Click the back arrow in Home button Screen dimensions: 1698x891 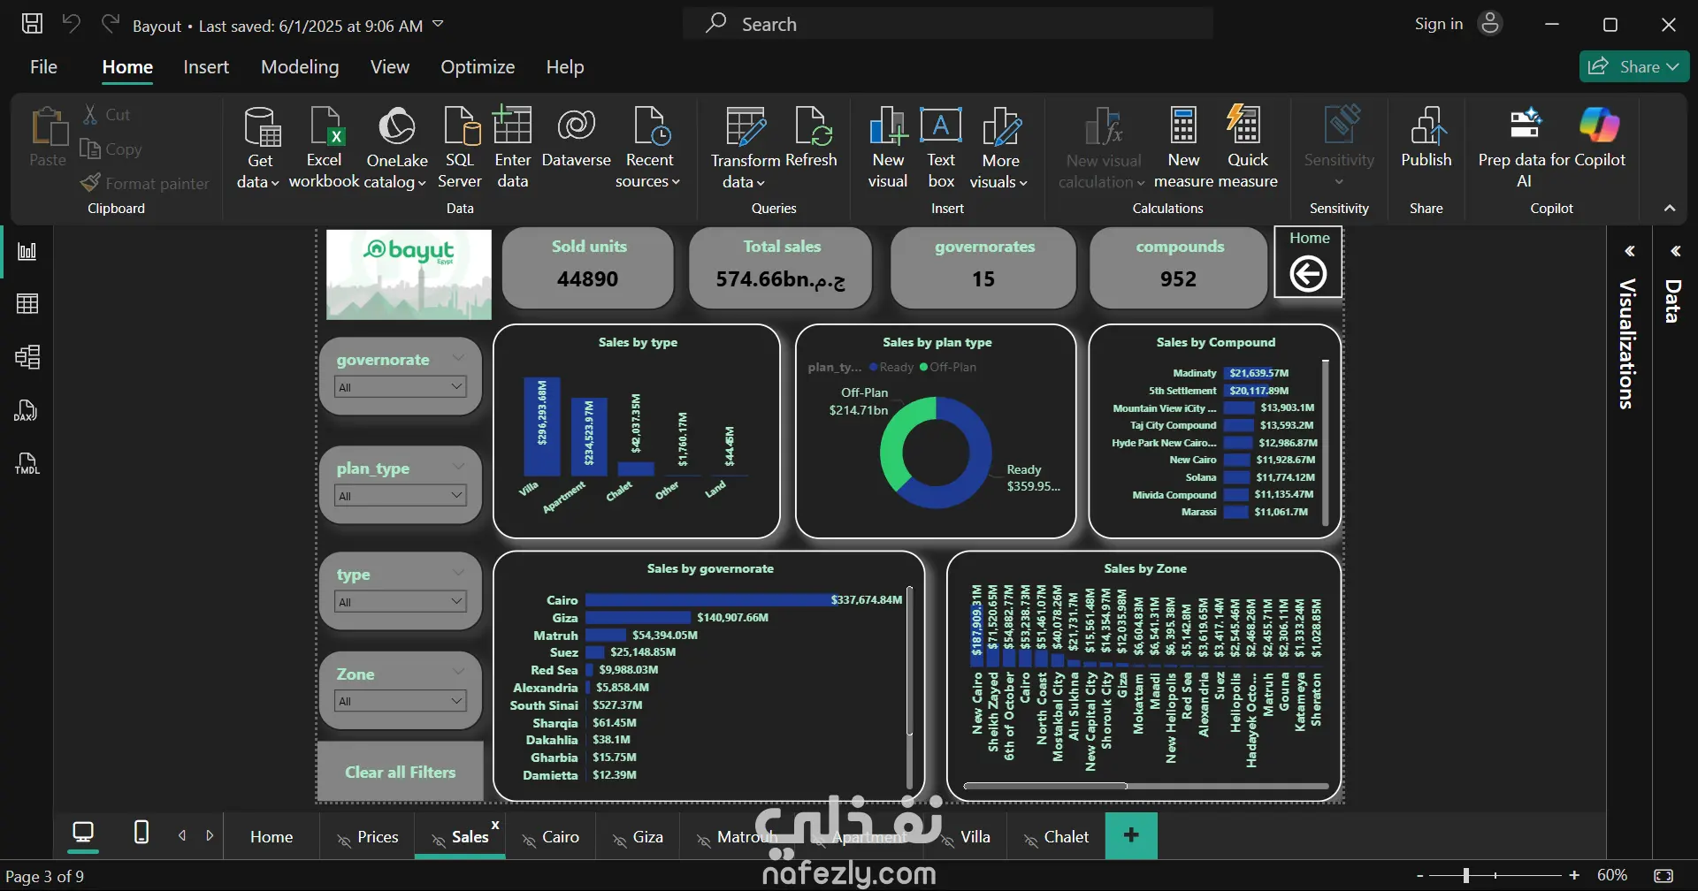tap(1308, 274)
